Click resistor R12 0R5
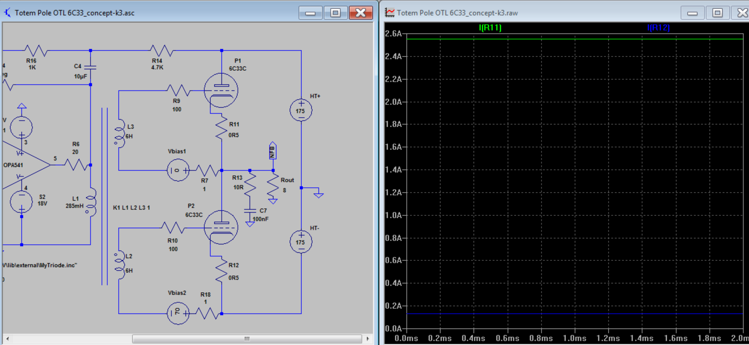 pos(221,270)
